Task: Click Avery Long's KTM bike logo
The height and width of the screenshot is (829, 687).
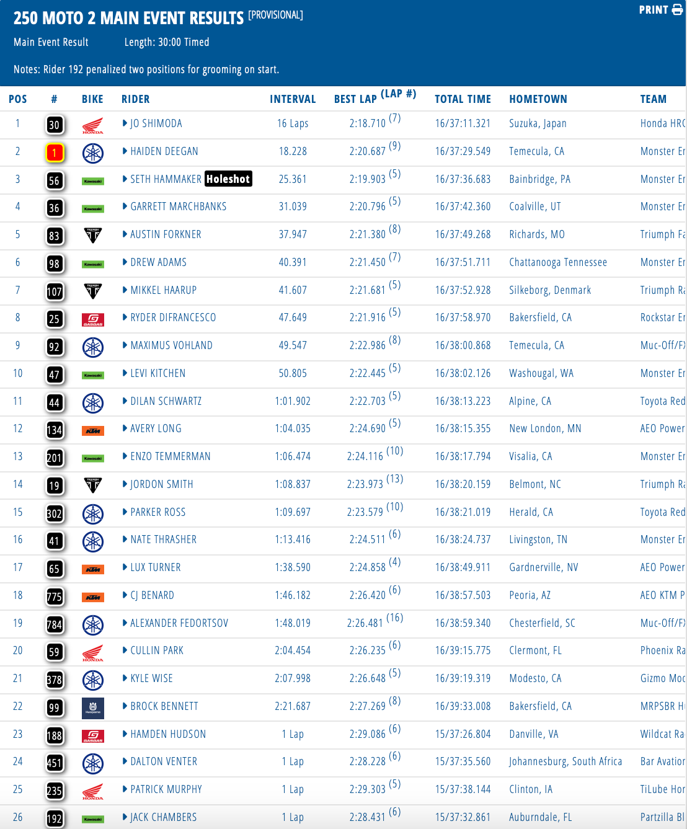Action: point(93,430)
